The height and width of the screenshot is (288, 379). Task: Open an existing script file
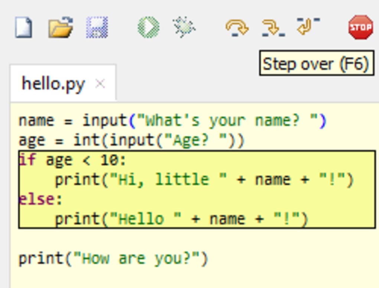[x=61, y=26]
